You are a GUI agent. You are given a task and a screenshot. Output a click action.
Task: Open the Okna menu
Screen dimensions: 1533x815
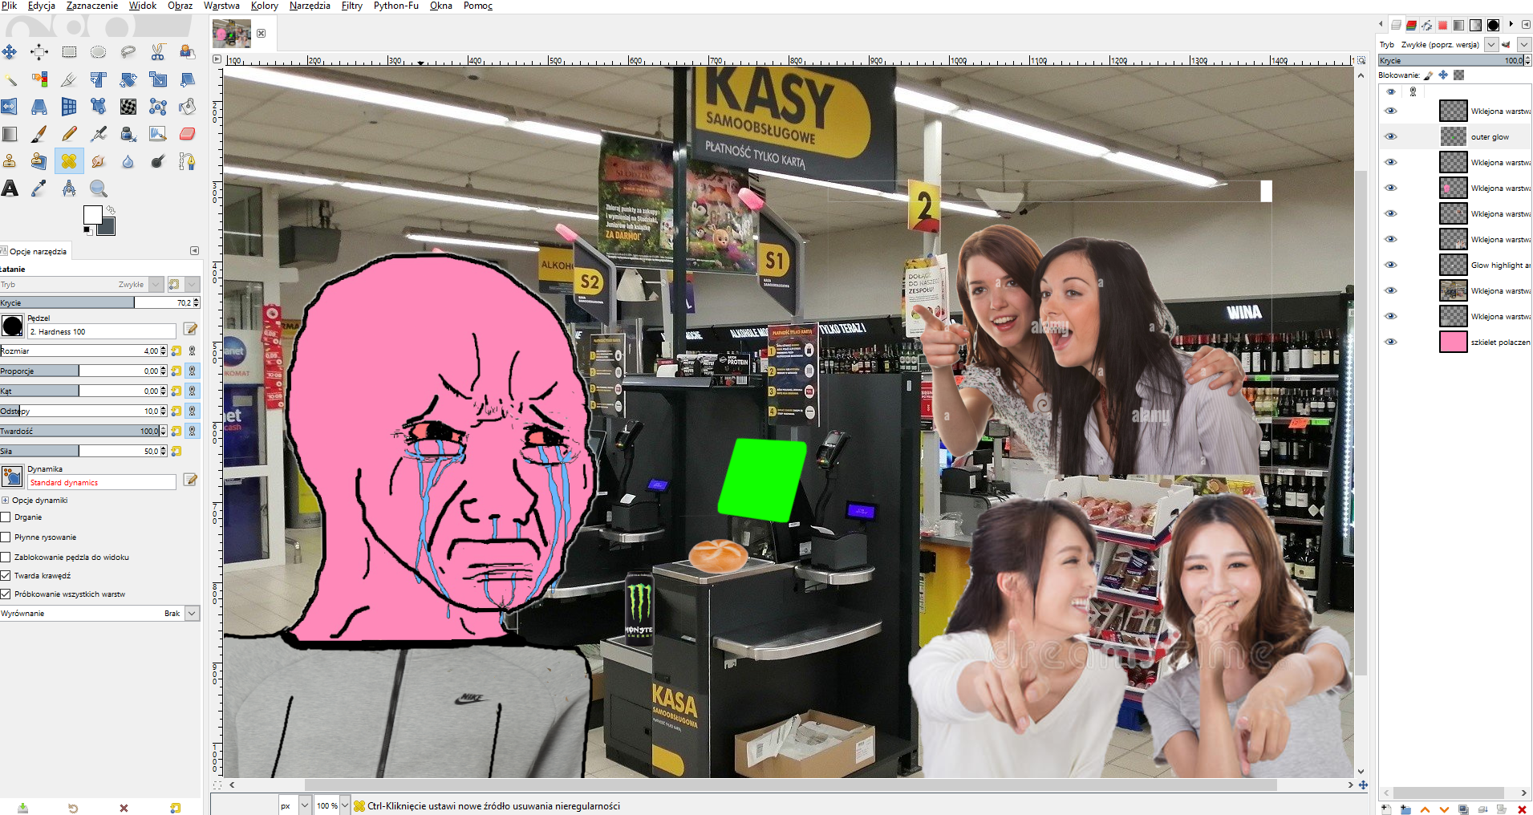click(441, 6)
